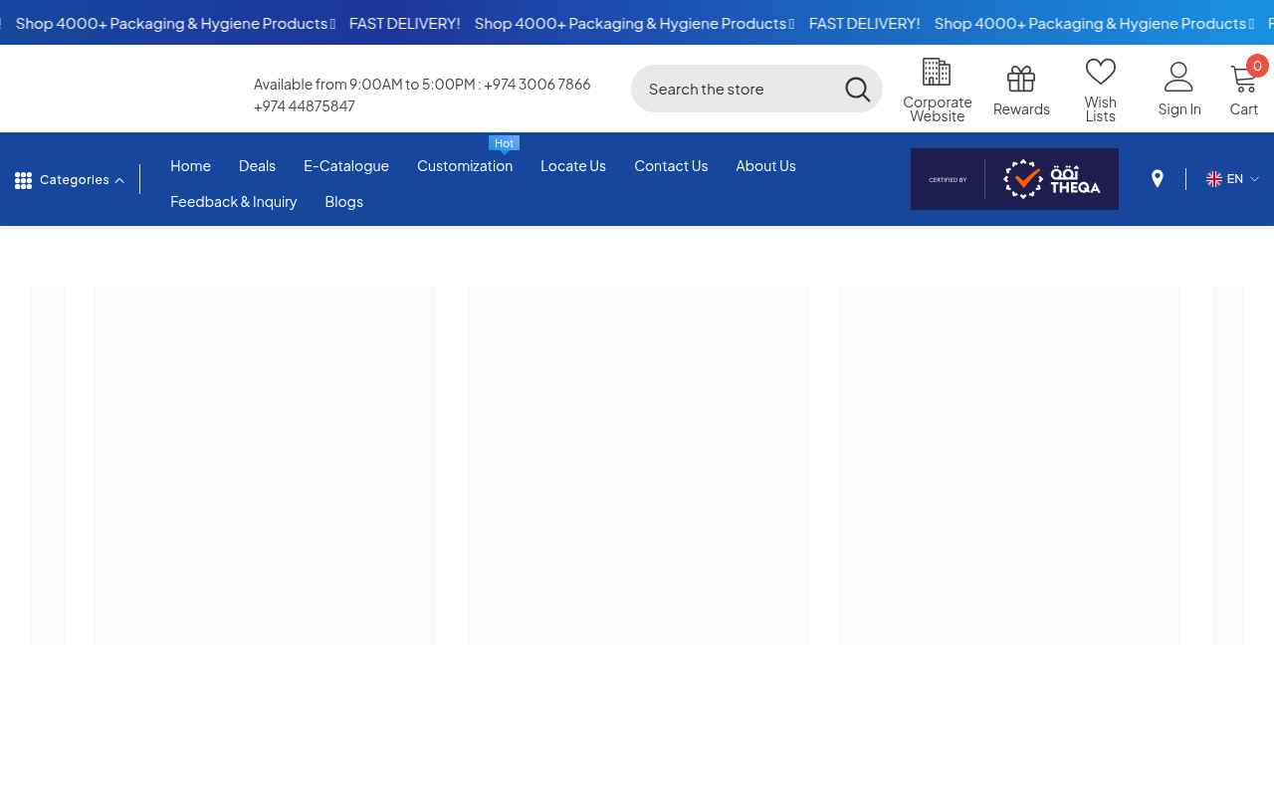Open the About Us menu item
The width and height of the screenshot is (1274, 796).
765,165
